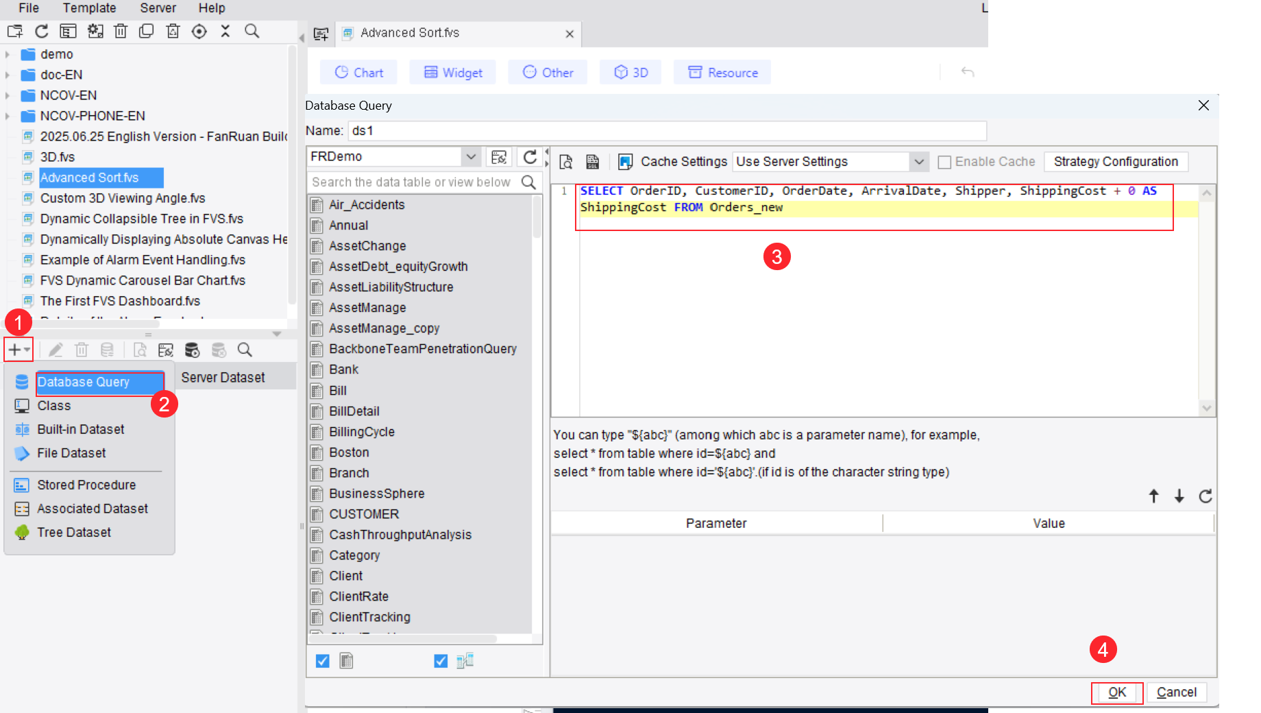Expand the NCOV-PHONE-EN folder
The width and height of the screenshot is (1261, 713).
point(8,117)
